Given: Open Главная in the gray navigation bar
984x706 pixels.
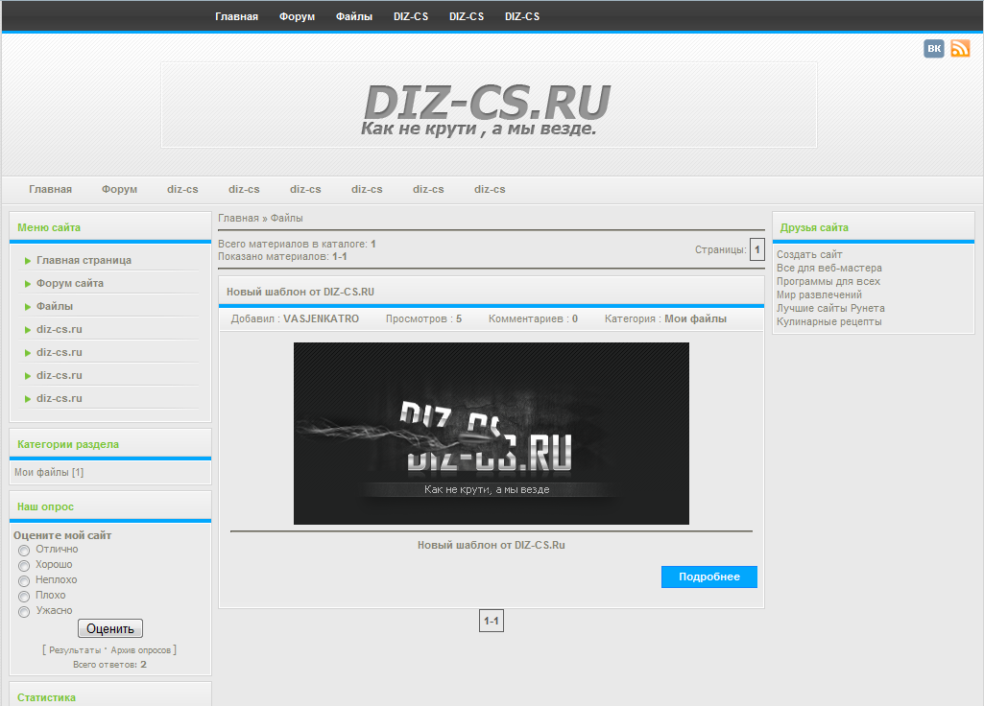Looking at the screenshot, I should tap(50, 189).
